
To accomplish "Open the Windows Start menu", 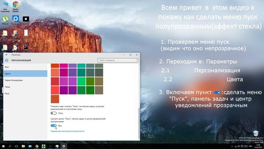I will tap(3, 146).
